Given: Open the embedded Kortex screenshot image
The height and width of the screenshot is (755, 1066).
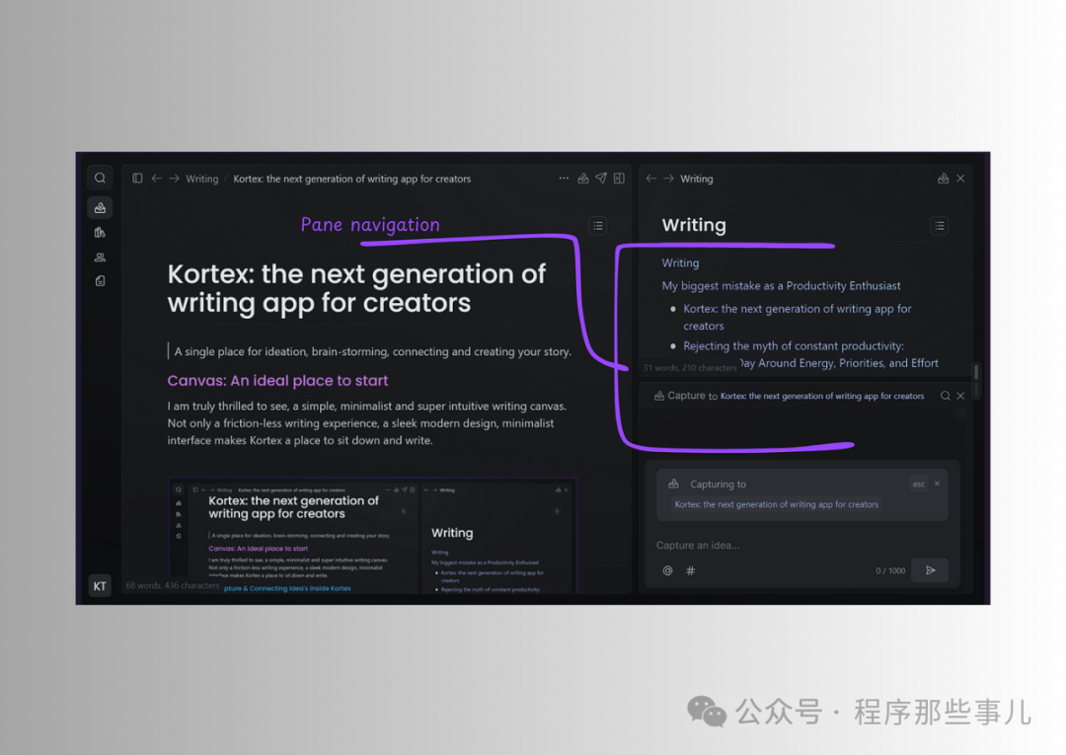Looking at the screenshot, I should pyautogui.click(x=372, y=536).
